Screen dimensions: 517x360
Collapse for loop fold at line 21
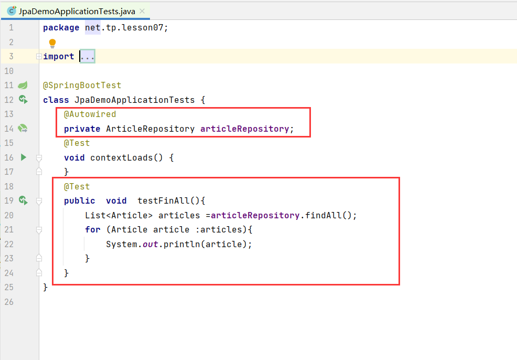pyautogui.click(x=39, y=230)
